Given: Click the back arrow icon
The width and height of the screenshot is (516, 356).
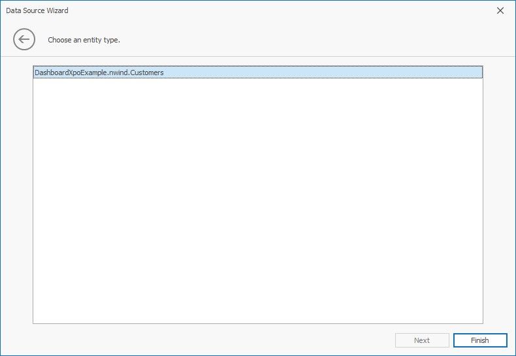Looking at the screenshot, I should 24,40.
